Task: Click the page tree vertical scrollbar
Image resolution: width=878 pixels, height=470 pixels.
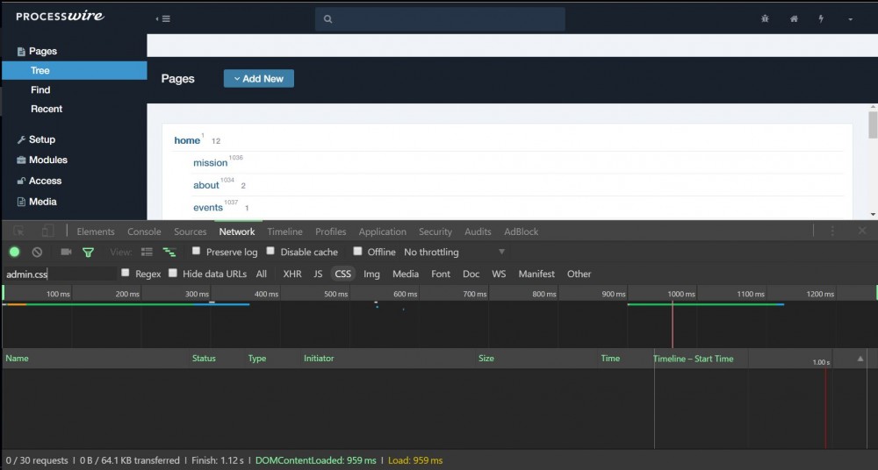Action: click(873, 125)
